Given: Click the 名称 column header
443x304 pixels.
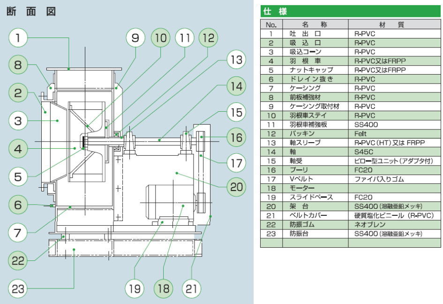Looking at the screenshot, I should (315, 24).
